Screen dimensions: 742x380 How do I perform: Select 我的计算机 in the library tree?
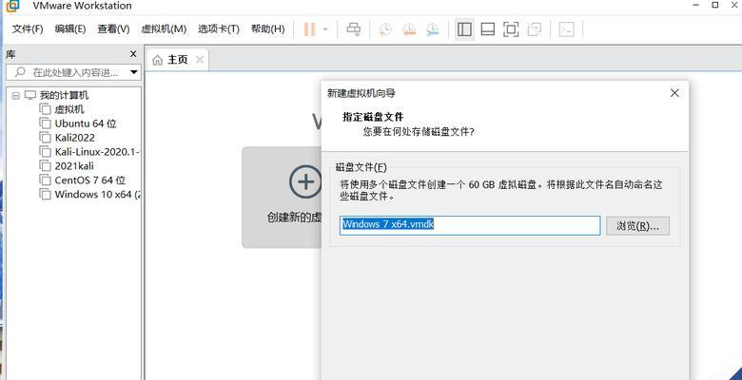[64, 95]
